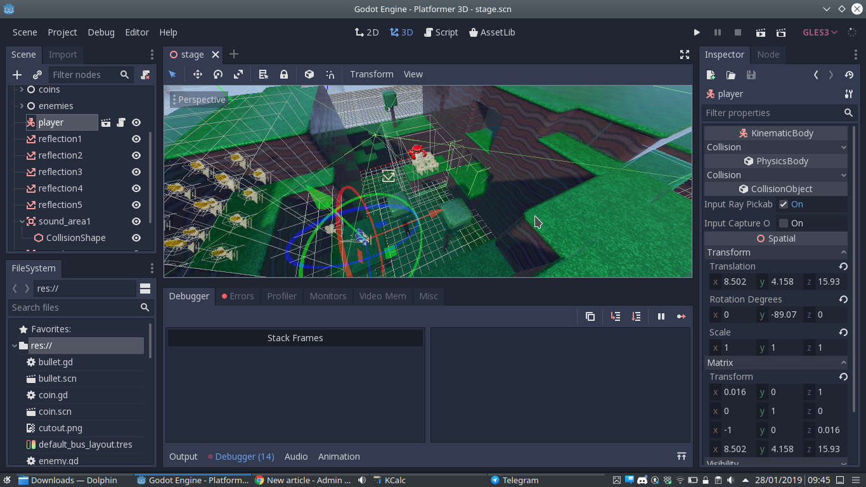Hide the reflection4 node
Viewport: 866px width, 487px height.
[136, 188]
